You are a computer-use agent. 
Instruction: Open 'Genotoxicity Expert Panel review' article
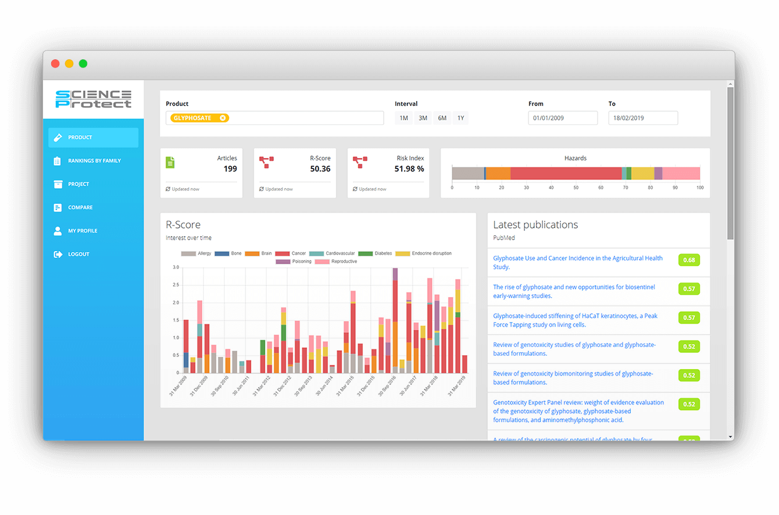pyautogui.click(x=578, y=411)
